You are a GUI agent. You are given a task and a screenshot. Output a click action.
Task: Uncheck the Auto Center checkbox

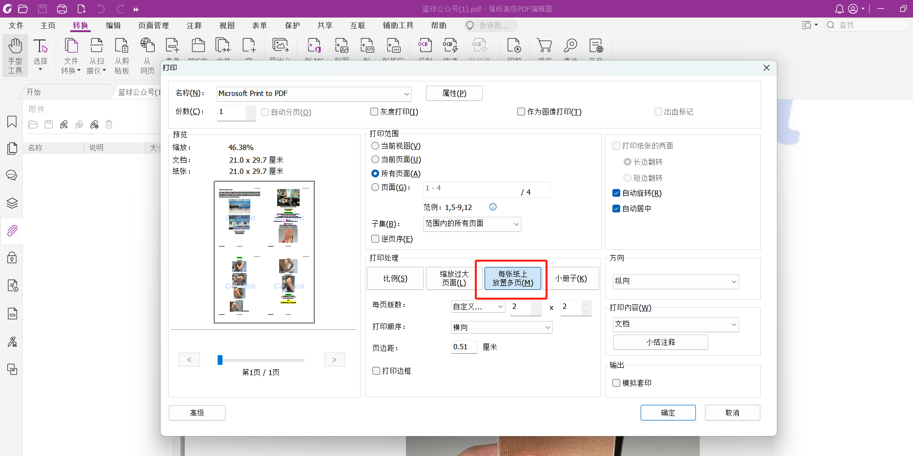click(x=616, y=209)
